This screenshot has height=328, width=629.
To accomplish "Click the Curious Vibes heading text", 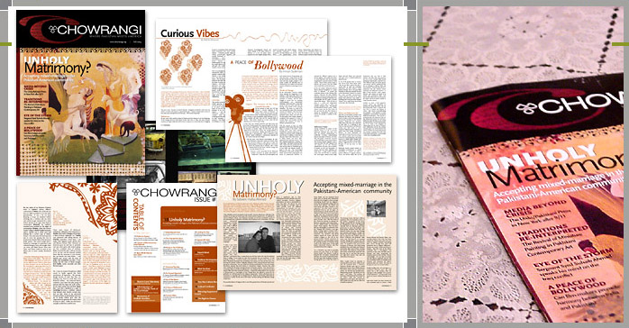I will pos(190,33).
